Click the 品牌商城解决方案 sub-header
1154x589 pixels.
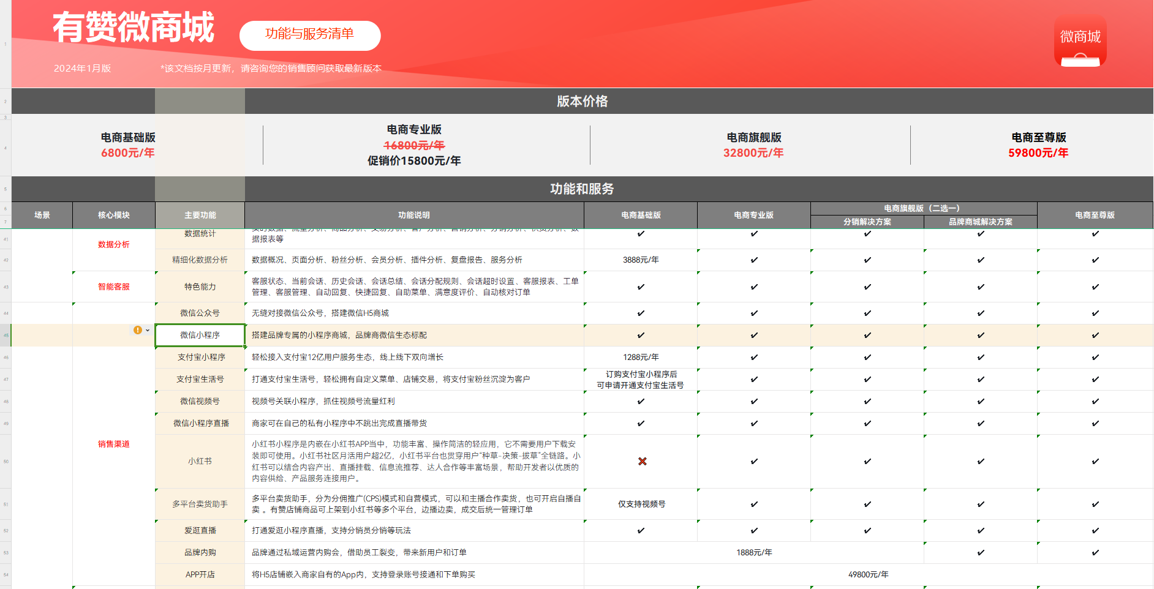[x=981, y=222]
